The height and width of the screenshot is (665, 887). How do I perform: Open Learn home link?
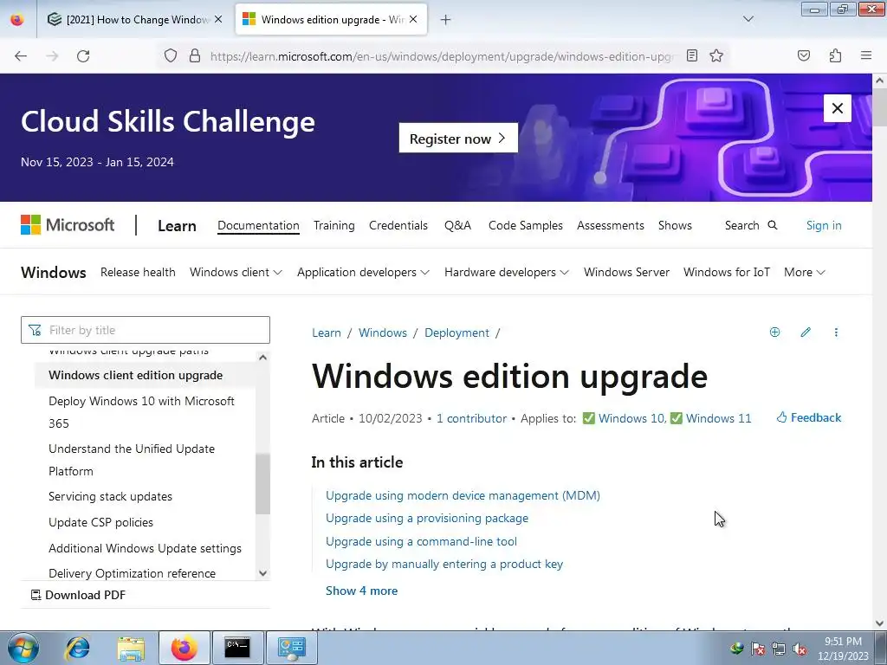(177, 226)
